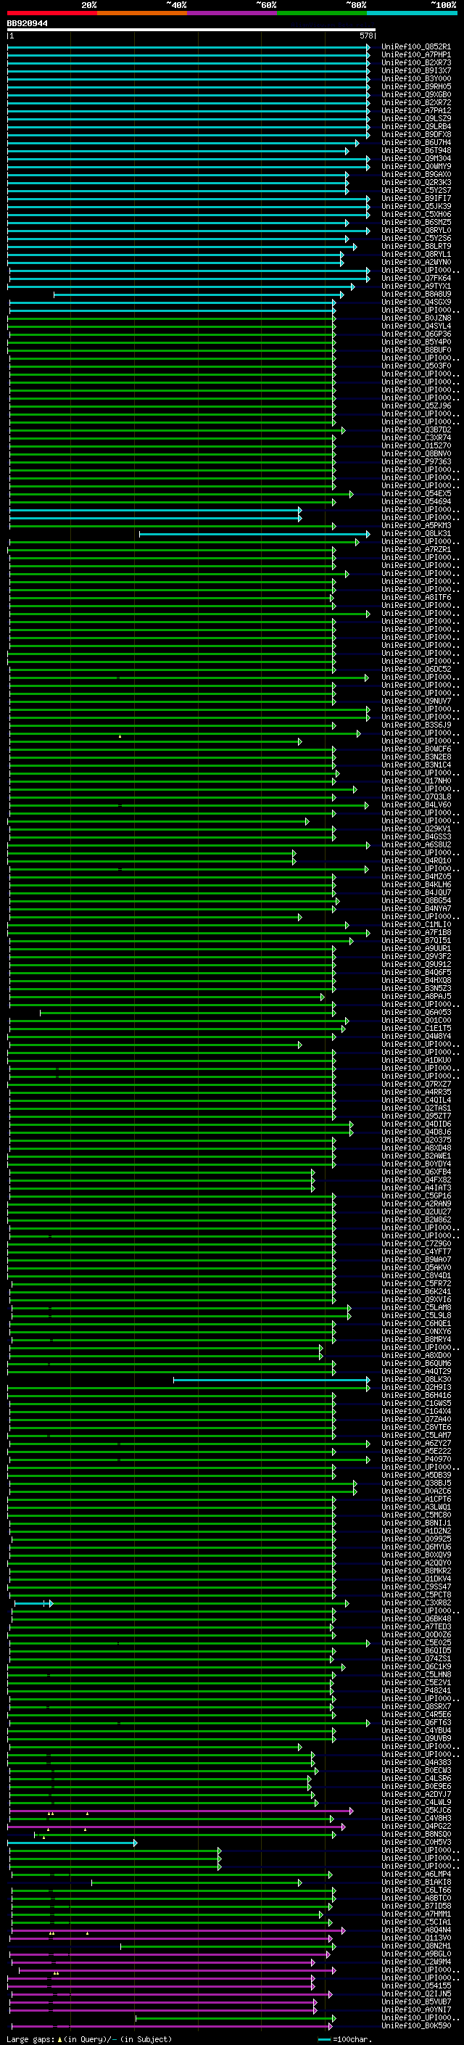464x2045 pixels.
Task: Open hit UniRef100_Q9XGB0
Action: (416, 94)
